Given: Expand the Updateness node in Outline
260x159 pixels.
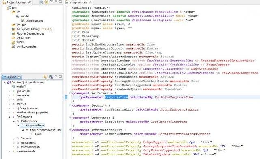Looking at the screenshot, I should pos(14,143).
